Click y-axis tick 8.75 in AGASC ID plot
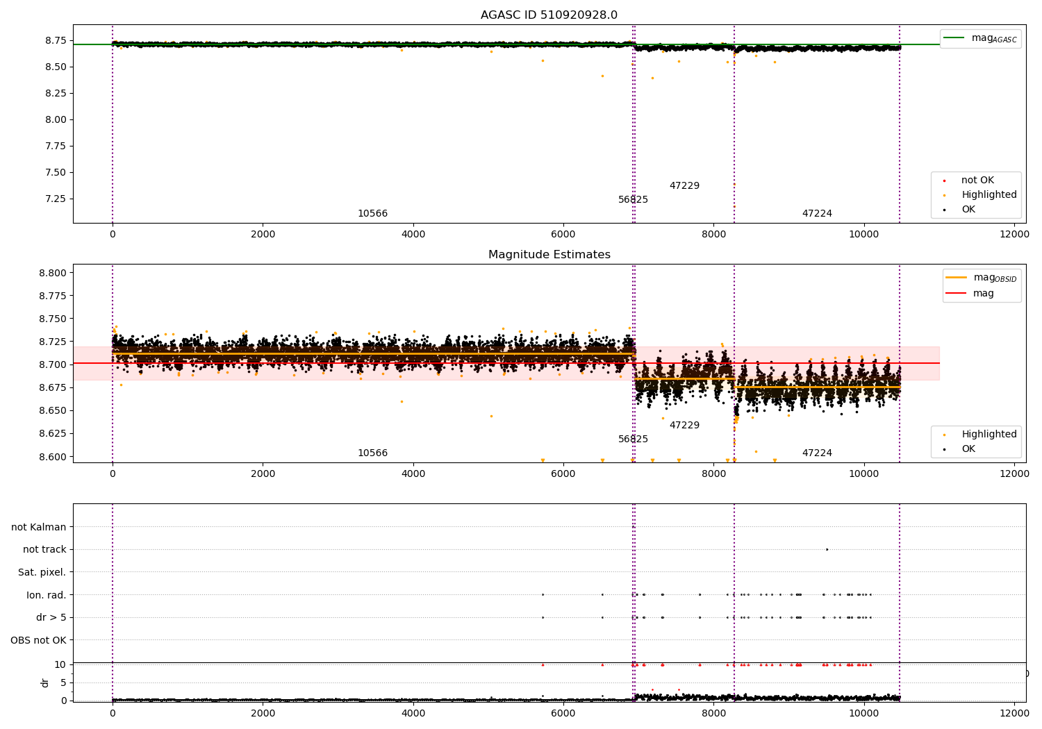 (x=56, y=41)
